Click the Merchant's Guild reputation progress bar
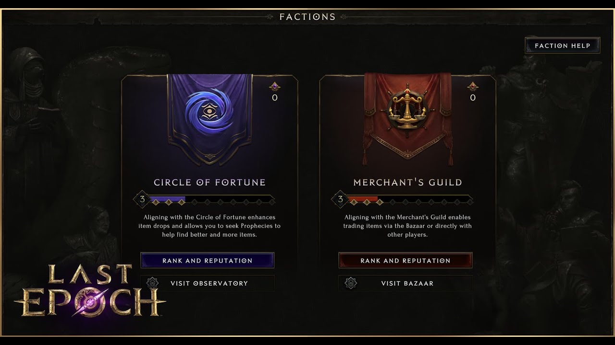Screen dimensions: 615x345 point(410,200)
